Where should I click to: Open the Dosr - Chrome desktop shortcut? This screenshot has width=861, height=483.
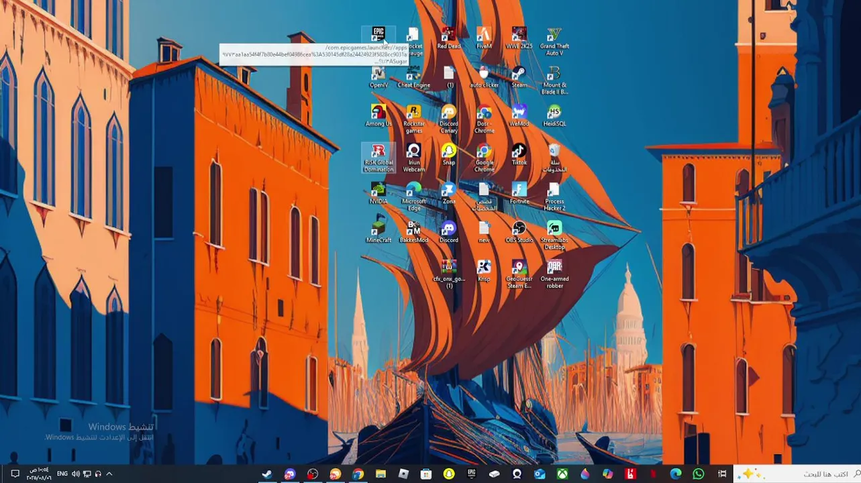point(484,119)
